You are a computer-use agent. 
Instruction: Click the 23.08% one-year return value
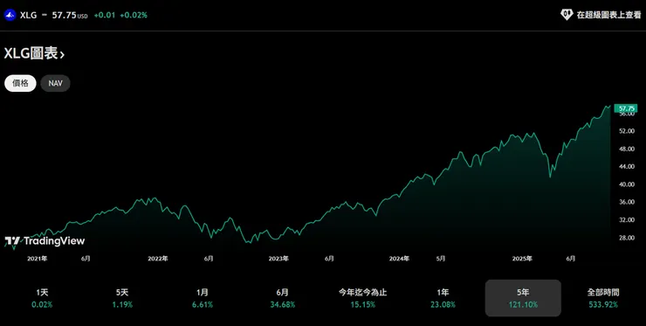(443, 305)
